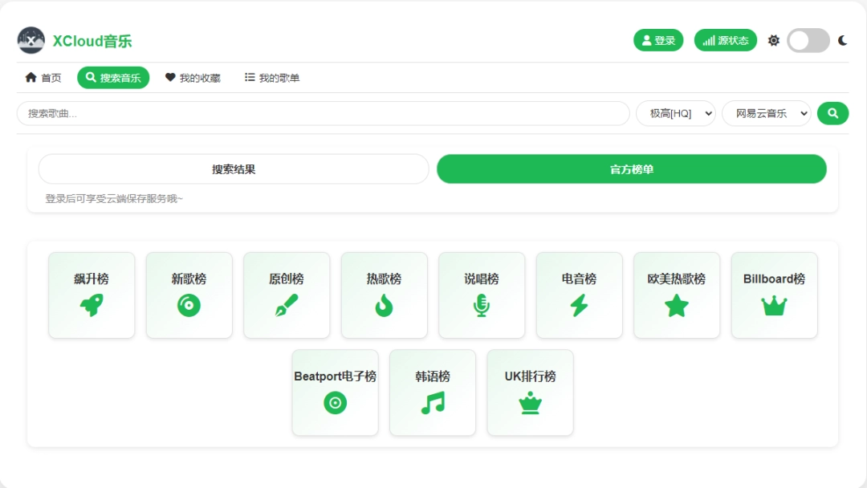Switch to the 搜索结果 tab
Image resolution: width=867 pixels, height=488 pixels.
point(234,169)
